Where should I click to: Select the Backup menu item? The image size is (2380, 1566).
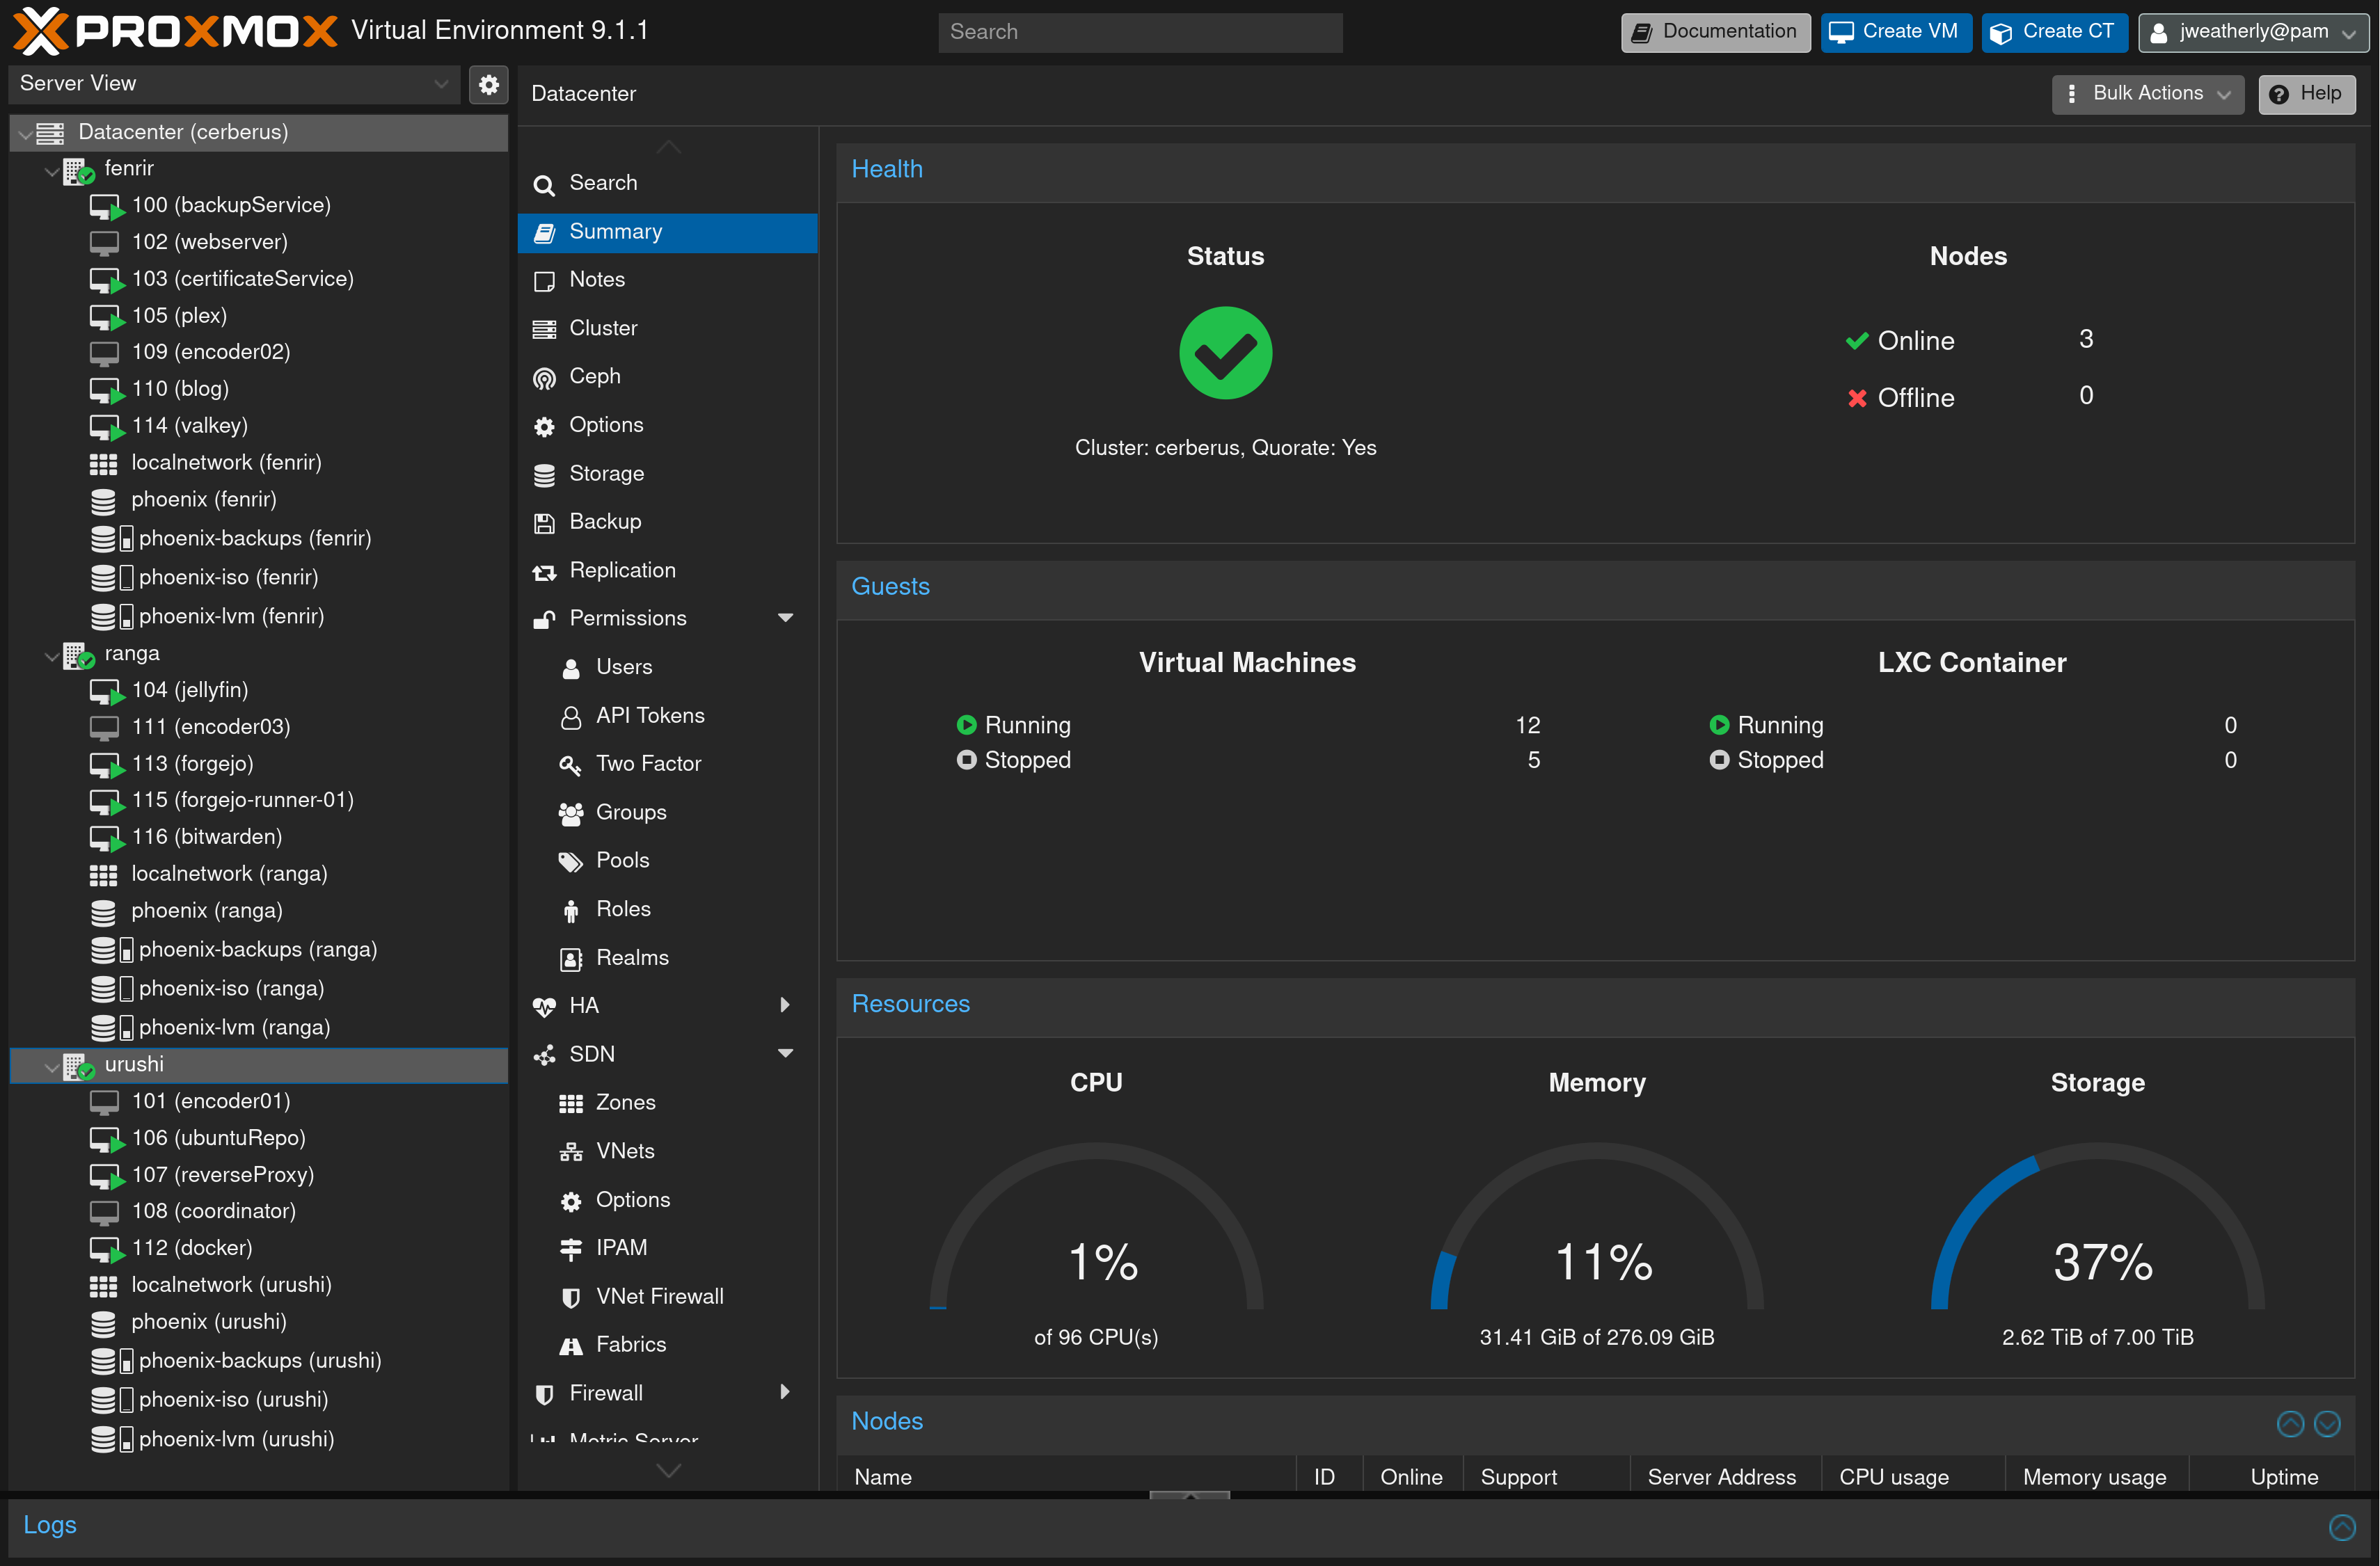point(605,522)
